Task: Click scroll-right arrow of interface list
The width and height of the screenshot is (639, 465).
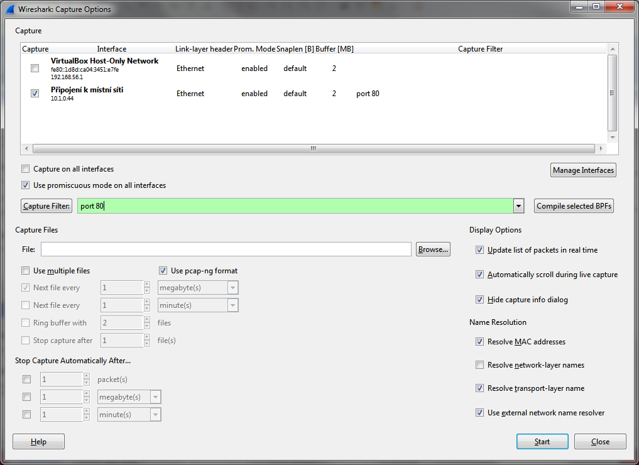Action: tap(601, 148)
